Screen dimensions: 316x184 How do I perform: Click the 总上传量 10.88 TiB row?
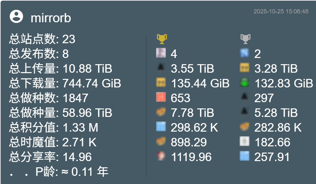(x=61, y=69)
